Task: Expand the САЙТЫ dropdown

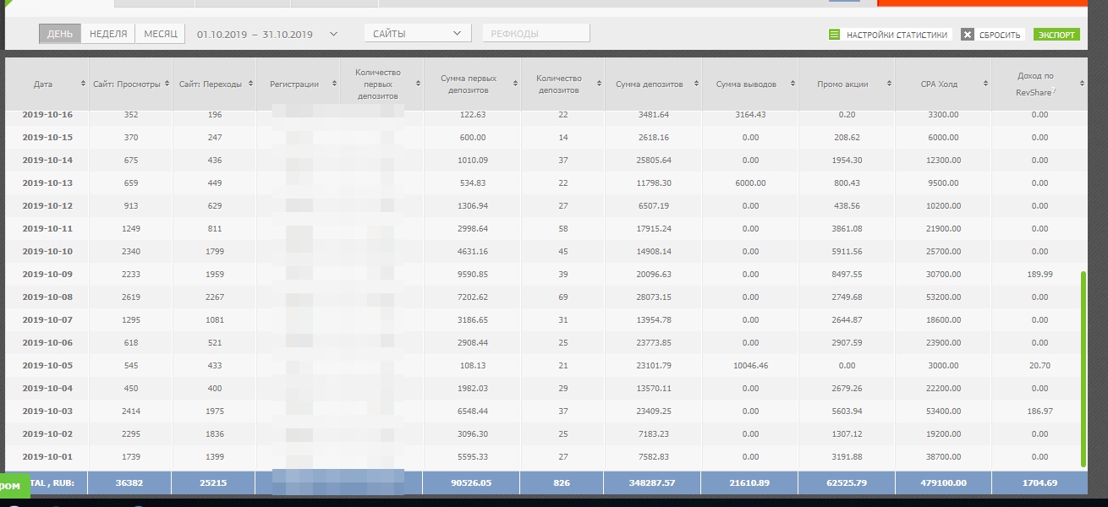Action: point(418,34)
